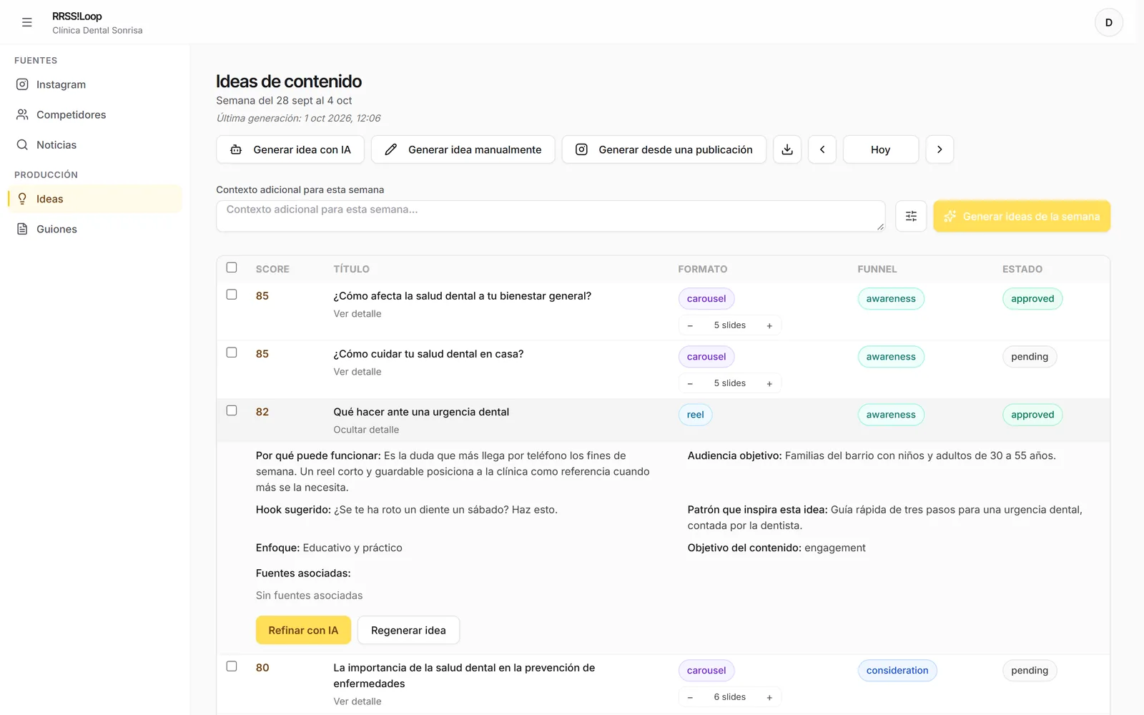The image size is (1144, 715).
Task: Check row La importancia de la salud dental
Action: 232,666
